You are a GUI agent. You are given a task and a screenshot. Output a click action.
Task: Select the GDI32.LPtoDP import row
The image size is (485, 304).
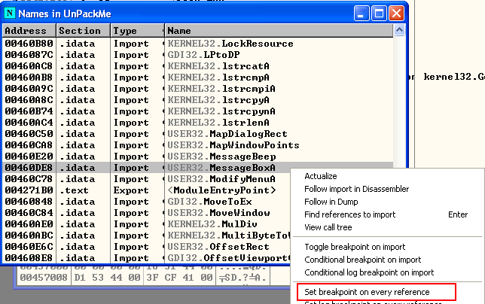(197, 55)
